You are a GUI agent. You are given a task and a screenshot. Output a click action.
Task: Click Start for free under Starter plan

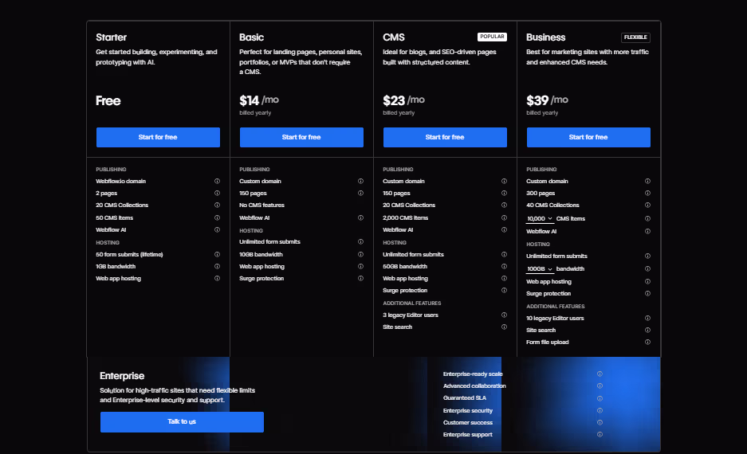pos(158,137)
